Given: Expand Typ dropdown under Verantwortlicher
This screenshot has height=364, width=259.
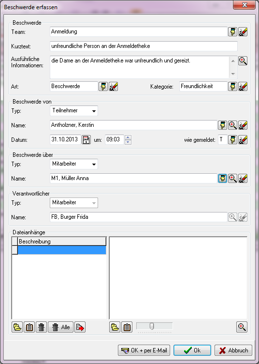Looking at the screenshot, I should pos(94,203).
